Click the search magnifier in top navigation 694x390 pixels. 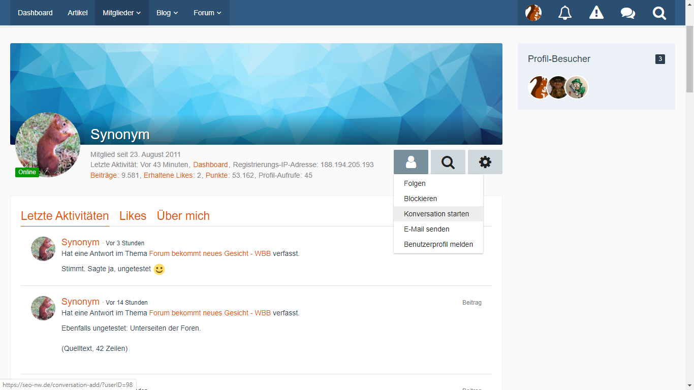[x=659, y=13]
